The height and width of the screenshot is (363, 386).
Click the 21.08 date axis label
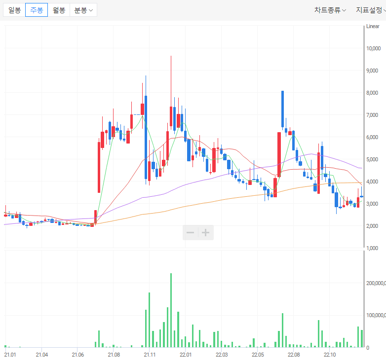(x=114, y=355)
